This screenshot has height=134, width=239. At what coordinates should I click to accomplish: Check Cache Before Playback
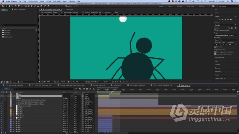[x=215, y=30]
